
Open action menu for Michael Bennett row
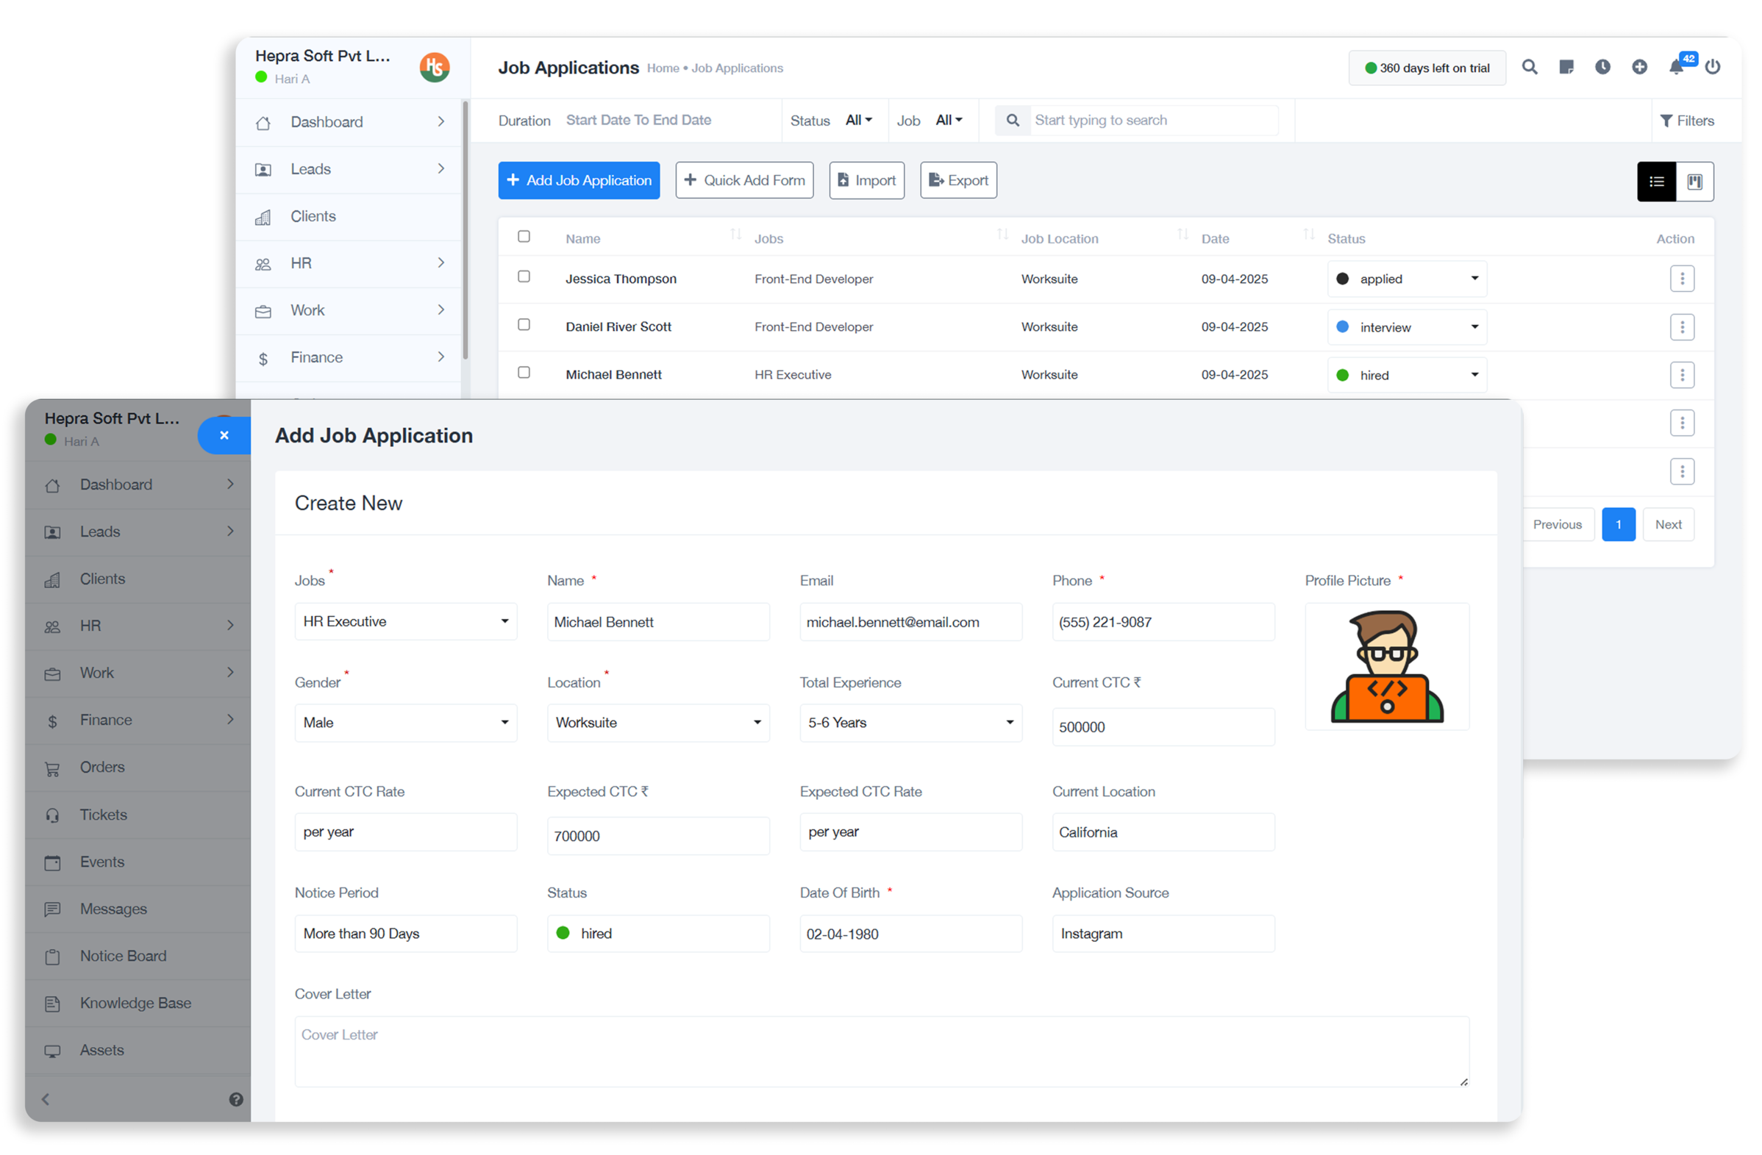click(x=1682, y=375)
